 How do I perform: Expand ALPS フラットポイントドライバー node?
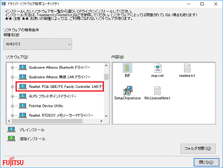point(12,97)
